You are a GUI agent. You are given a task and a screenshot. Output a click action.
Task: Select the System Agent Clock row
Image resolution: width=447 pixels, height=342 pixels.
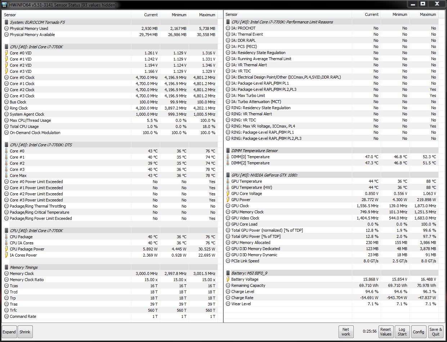point(110,114)
